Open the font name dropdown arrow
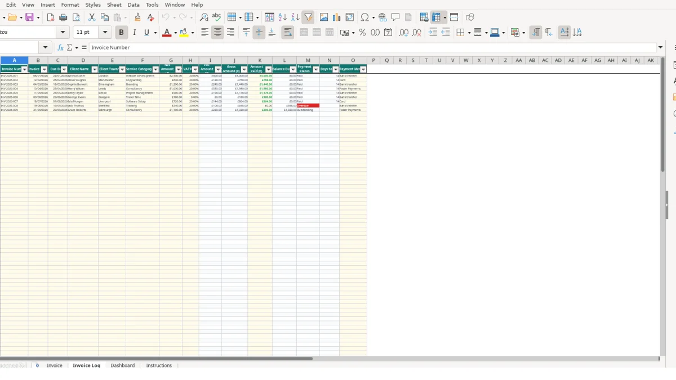 click(x=63, y=33)
